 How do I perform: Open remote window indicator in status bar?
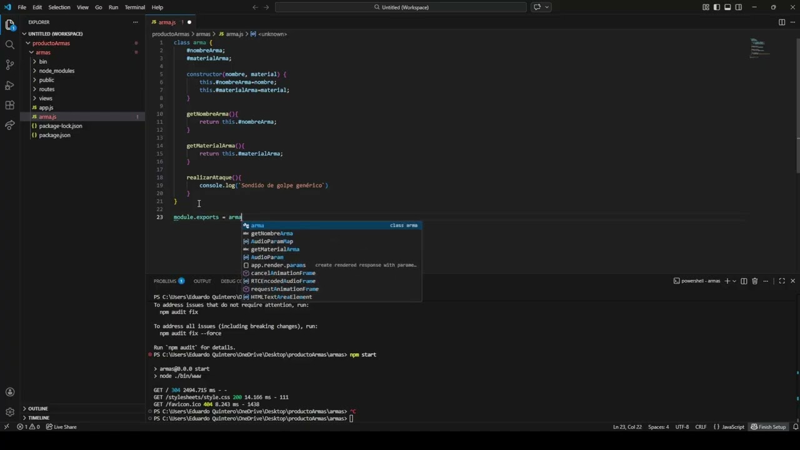(x=6, y=427)
